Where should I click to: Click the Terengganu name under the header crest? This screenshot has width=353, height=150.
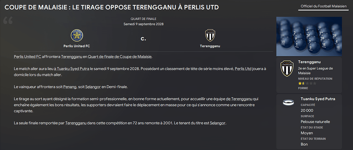[x=210, y=46]
